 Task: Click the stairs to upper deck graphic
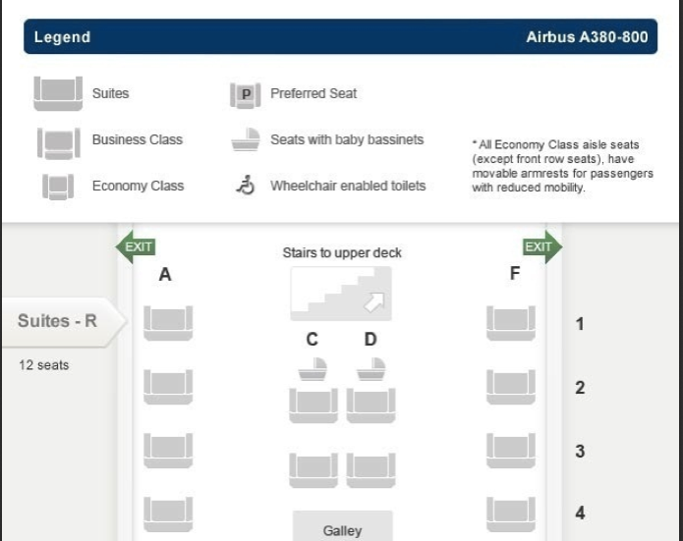click(x=341, y=294)
